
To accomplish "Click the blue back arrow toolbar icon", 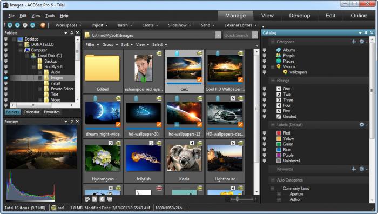I will point(17,25).
